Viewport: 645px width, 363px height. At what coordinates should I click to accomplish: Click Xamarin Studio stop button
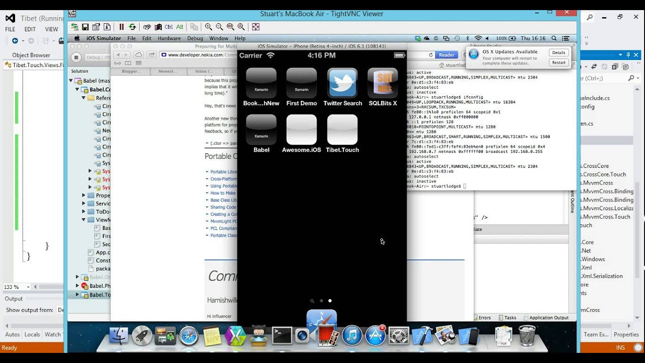tap(77, 57)
